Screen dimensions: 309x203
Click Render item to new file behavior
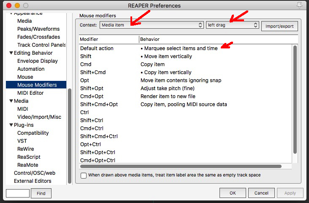168,96
